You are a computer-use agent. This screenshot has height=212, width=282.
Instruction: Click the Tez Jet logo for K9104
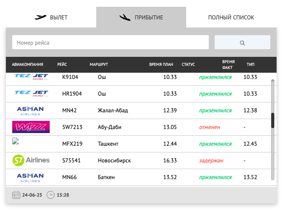(31, 77)
